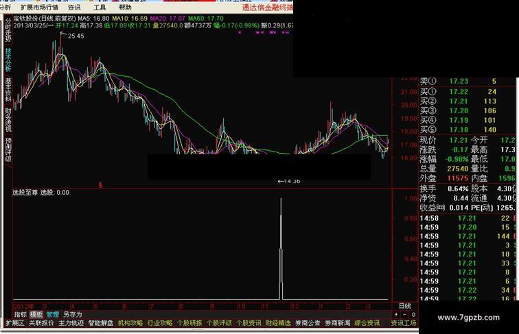Image resolution: width=519 pixels, height=334 pixels.
Task: Click the 现价 17.21 value
Action: pyautogui.click(x=459, y=140)
